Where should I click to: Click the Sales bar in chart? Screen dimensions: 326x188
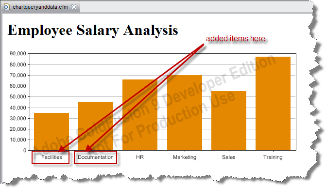click(229, 121)
